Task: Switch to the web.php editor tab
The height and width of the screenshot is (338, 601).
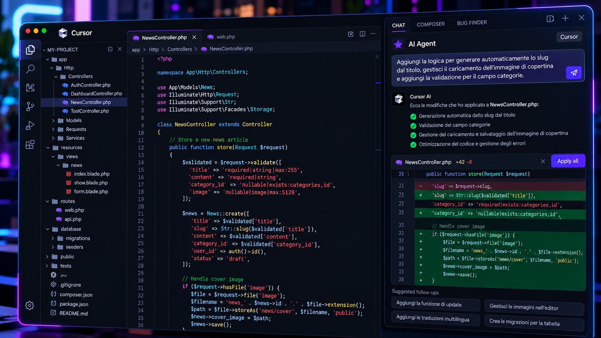Action: pos(221,37)
